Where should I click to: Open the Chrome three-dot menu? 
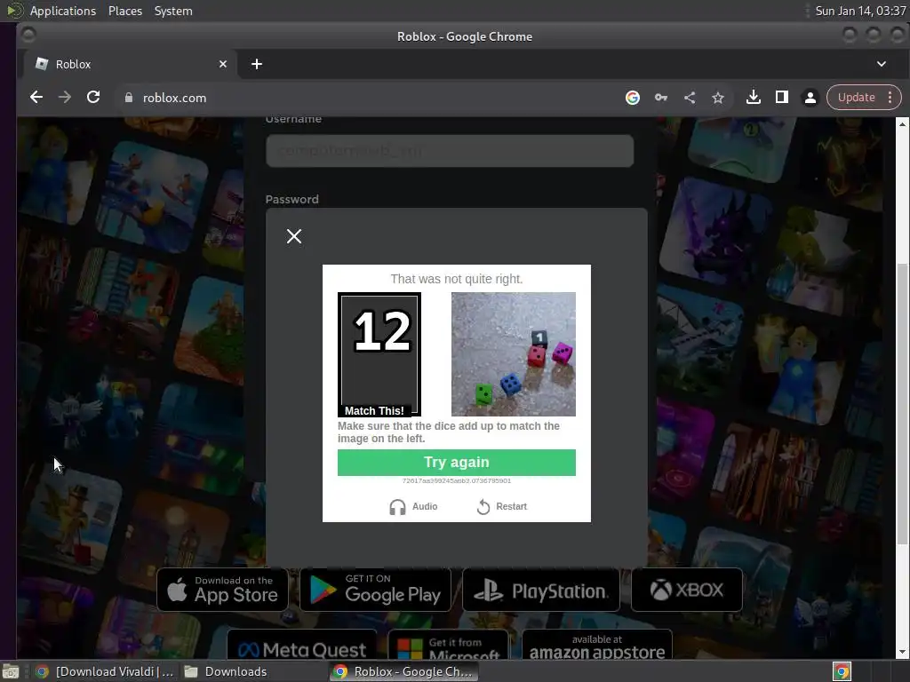[890, 98]
